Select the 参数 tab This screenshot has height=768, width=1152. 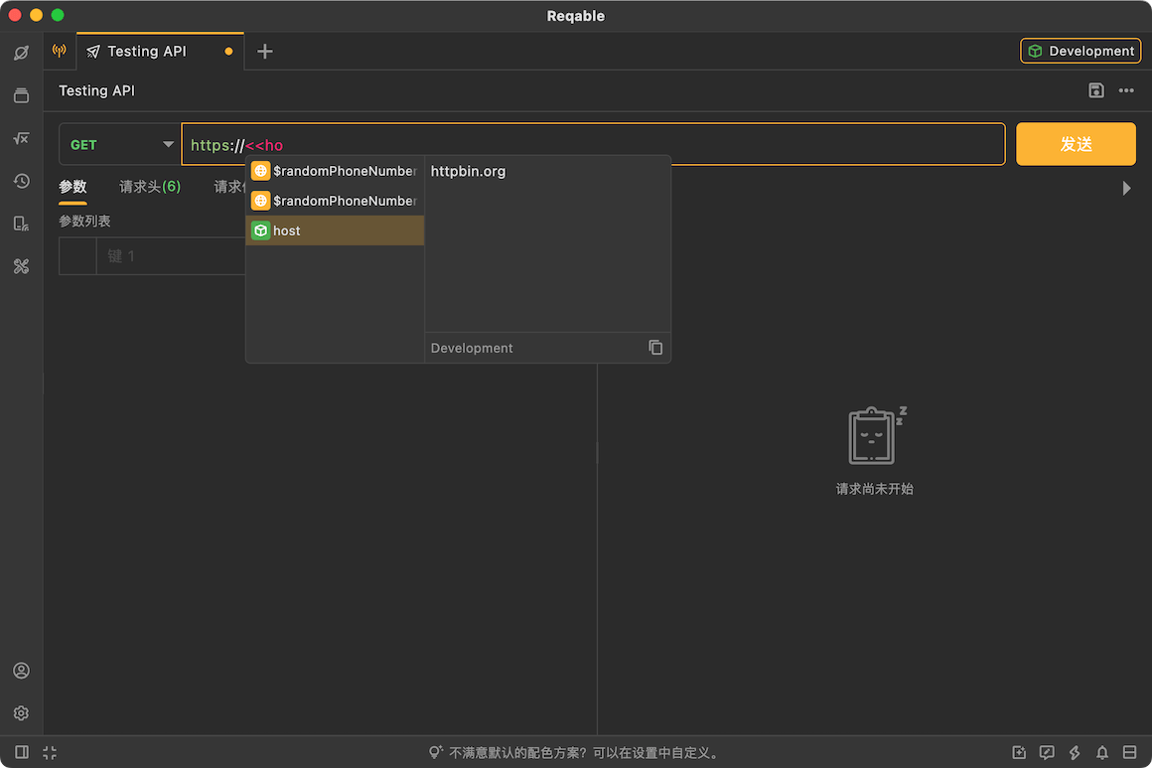[x=72, y=187]
